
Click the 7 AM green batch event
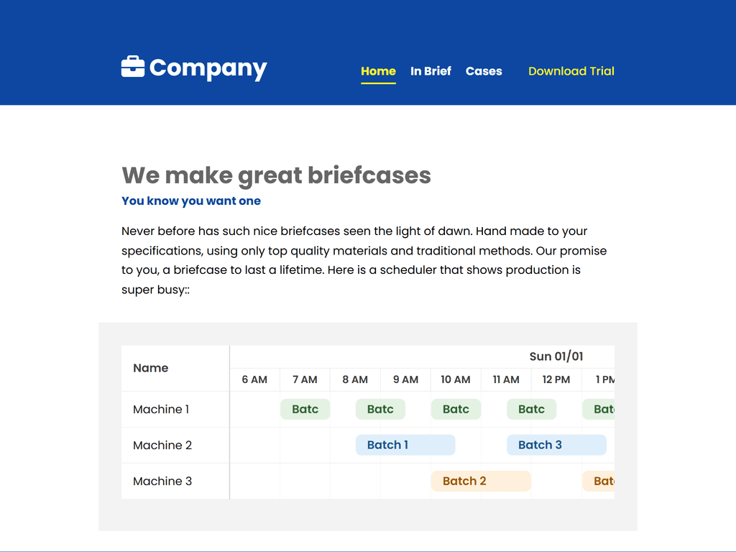pyautogui.click(x=305, y=409)
